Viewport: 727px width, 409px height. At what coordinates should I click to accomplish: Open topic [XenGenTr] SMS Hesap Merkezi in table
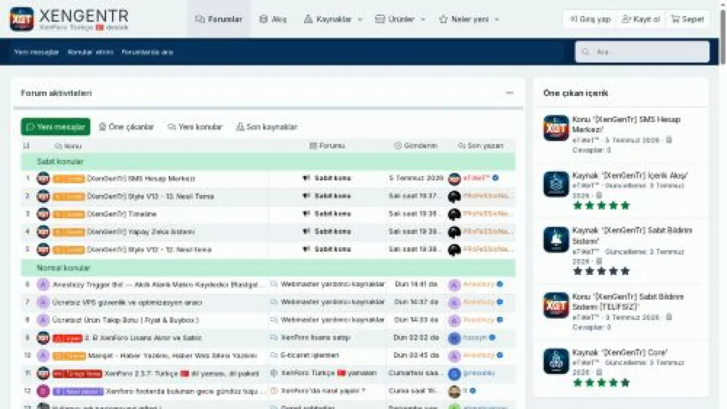(141, 178)
